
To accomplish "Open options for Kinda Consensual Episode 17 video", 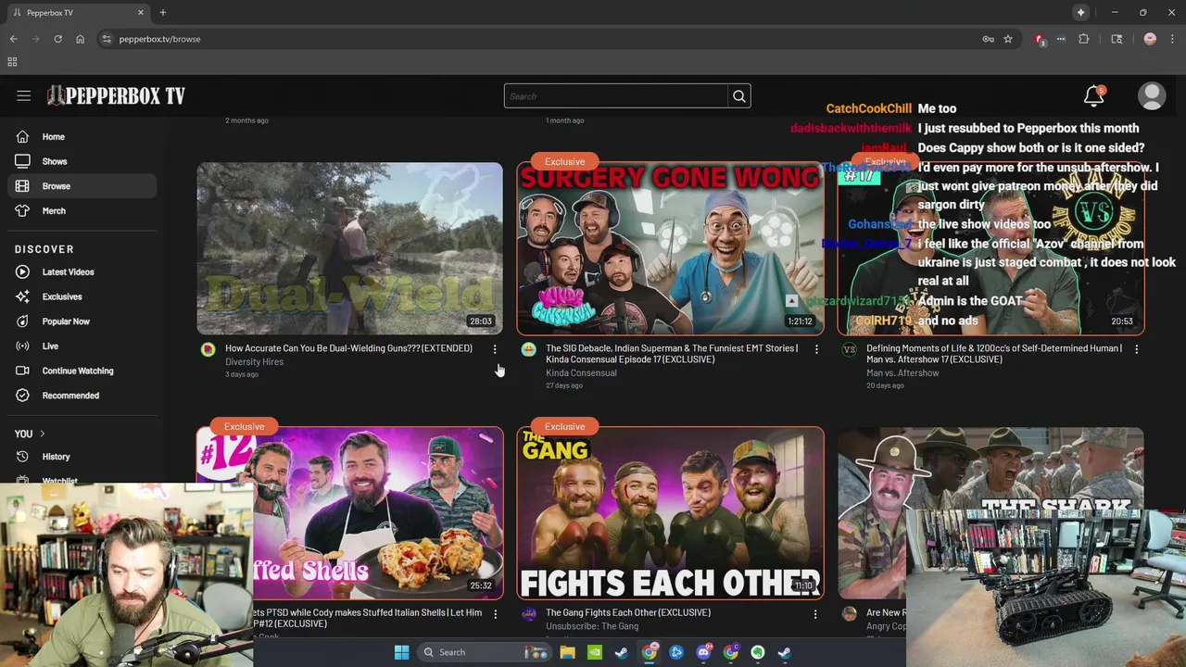I will point(816,349).
